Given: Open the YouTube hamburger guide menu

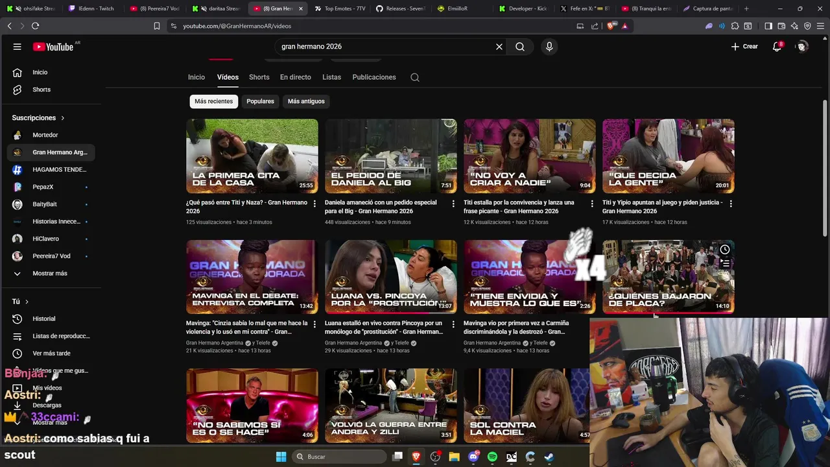Looking at the screenshot, I should pos(18,47).
